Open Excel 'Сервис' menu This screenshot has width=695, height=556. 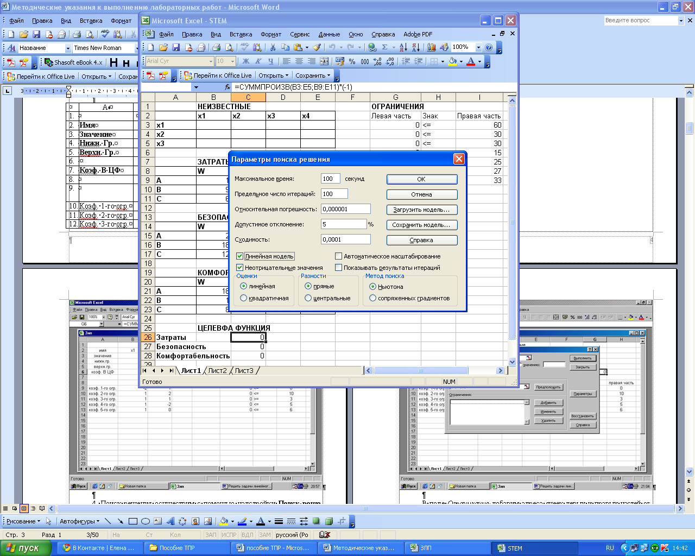(x=300, y=34)
